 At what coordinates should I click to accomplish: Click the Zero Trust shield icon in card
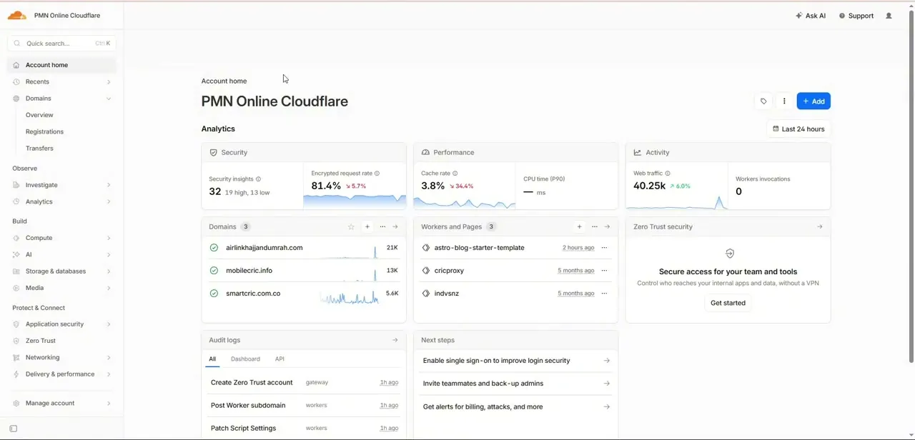point(729,254)
